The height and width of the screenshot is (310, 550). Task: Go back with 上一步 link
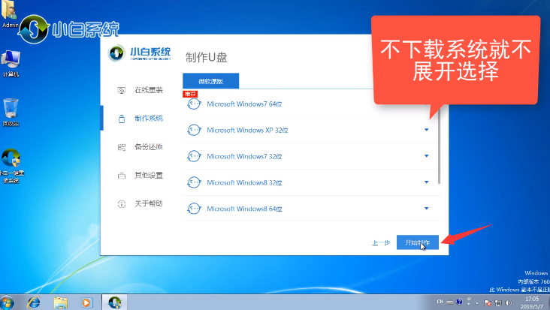pyautogui.click(x=381, y=242)
